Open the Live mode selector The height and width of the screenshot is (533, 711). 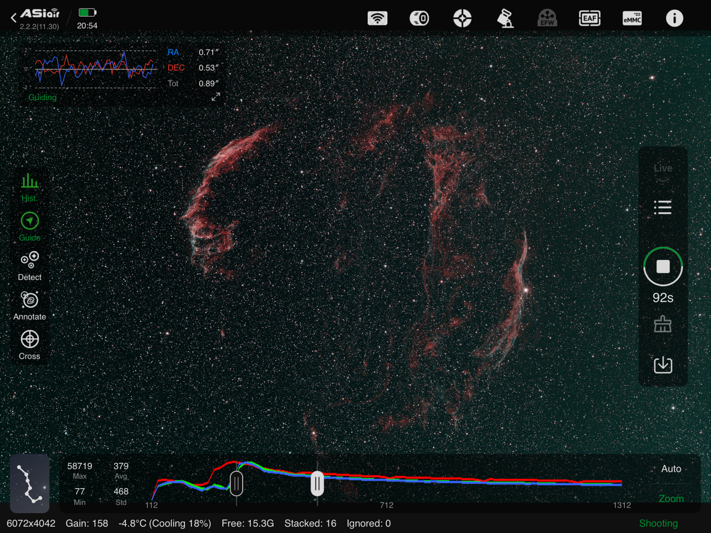[x=663, y=168]
